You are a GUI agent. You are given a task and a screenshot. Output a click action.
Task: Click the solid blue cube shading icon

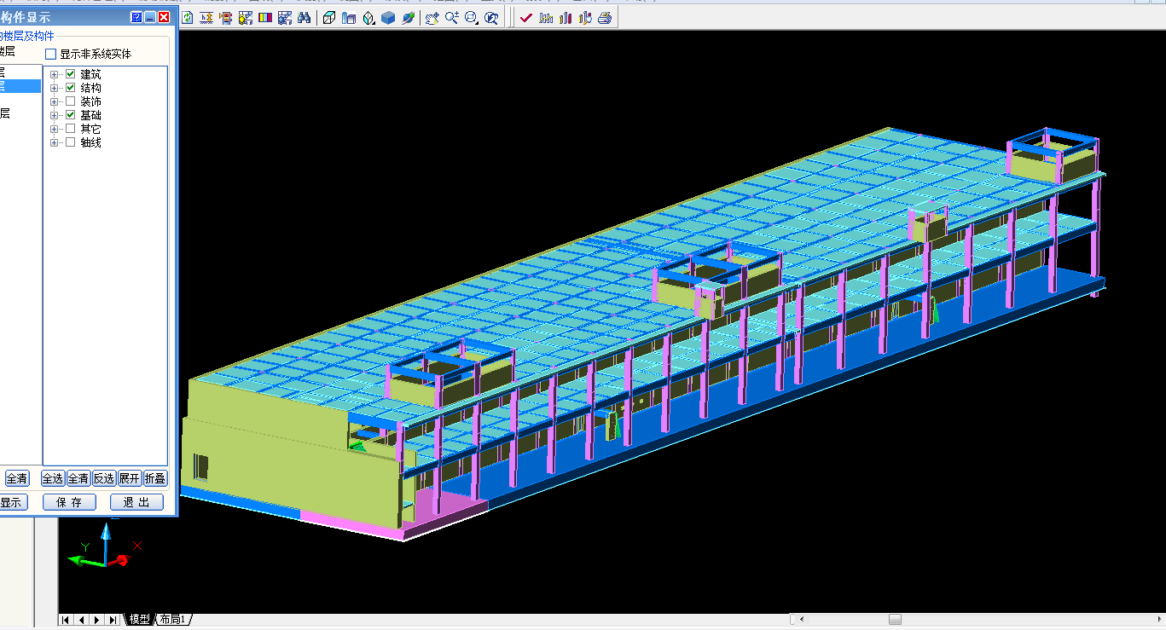point(388,18)
